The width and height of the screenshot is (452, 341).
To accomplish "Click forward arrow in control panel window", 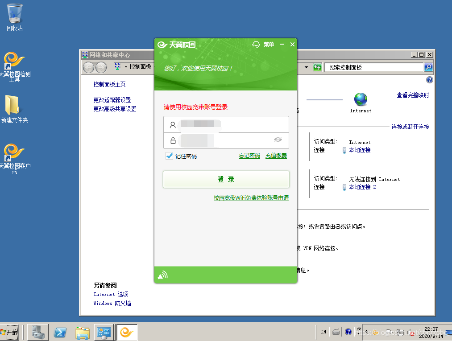I will 101,67.
